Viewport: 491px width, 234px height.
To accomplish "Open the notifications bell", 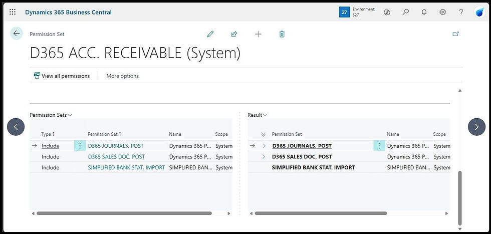I will (x=424, y=12).
